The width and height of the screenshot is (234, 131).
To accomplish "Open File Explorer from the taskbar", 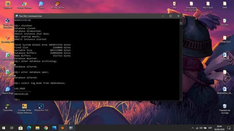I will pos(37,128).
